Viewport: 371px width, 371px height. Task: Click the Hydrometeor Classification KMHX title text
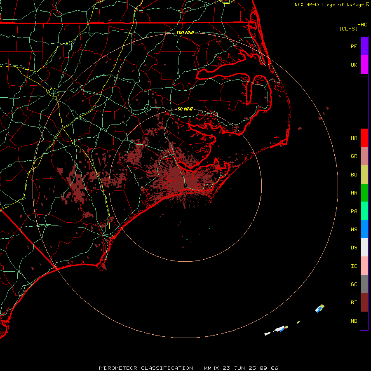tap(187, 368)
